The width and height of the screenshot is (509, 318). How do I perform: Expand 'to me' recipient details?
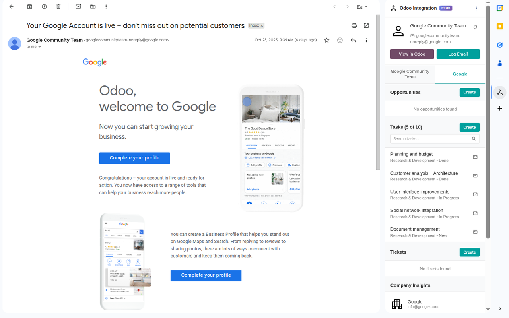point(39,47)
